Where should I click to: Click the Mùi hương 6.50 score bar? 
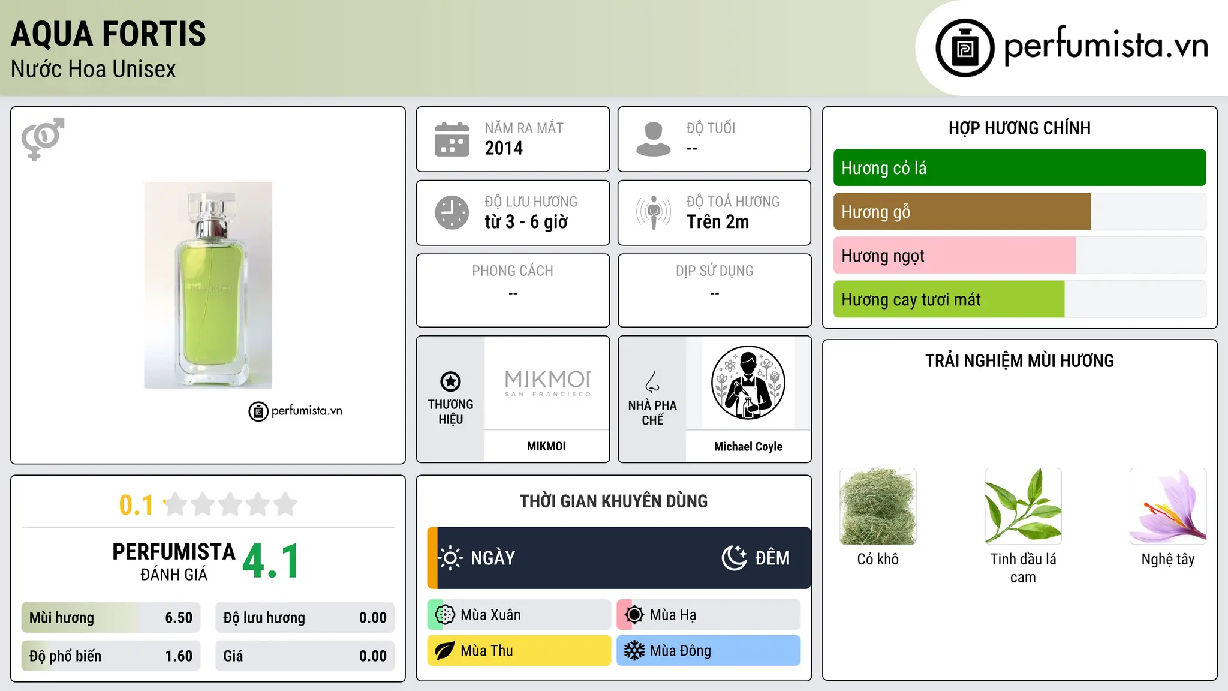111,618
